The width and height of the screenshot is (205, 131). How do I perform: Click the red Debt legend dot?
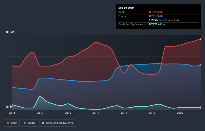(x=8, y=123)
